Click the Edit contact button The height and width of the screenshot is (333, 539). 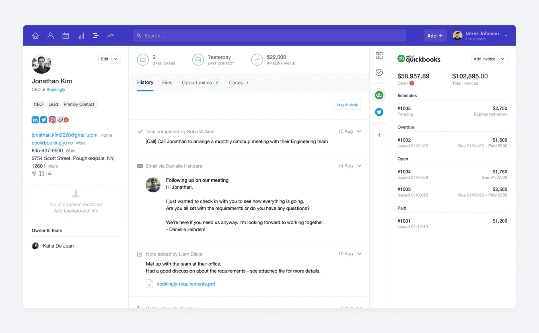(105, 59)
